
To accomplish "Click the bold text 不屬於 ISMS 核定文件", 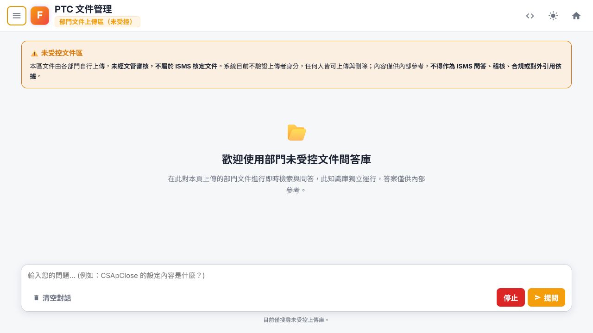I will [186, 66].
